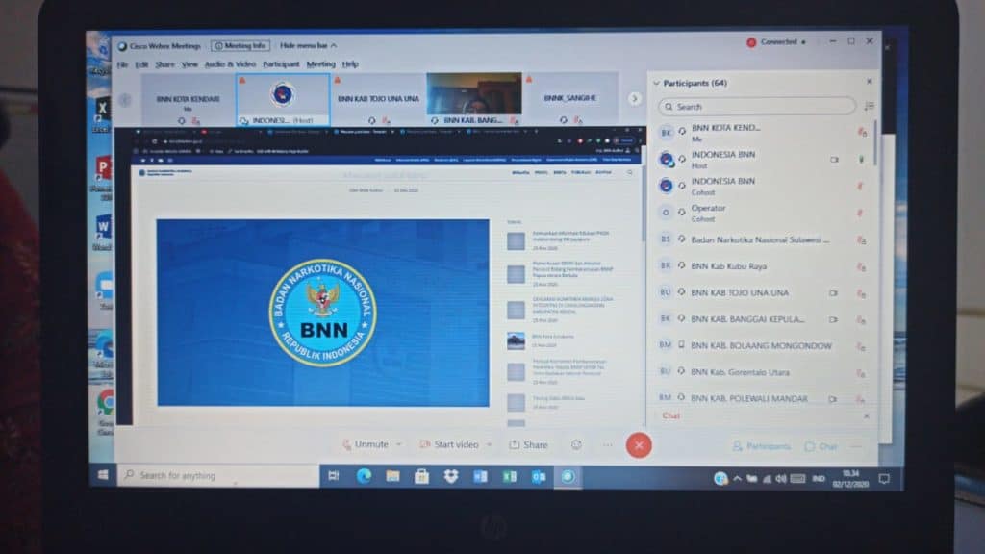Expand the Chat panel header
Image resolution: width=985 pixels, height=554 pixels.
[x=670, y=415]
